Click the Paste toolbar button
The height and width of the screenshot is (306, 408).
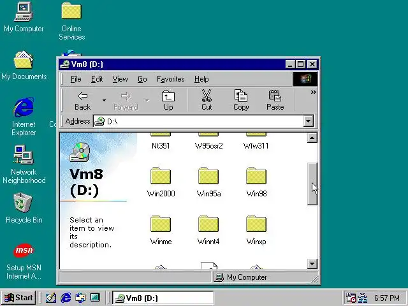pos(275,101)
